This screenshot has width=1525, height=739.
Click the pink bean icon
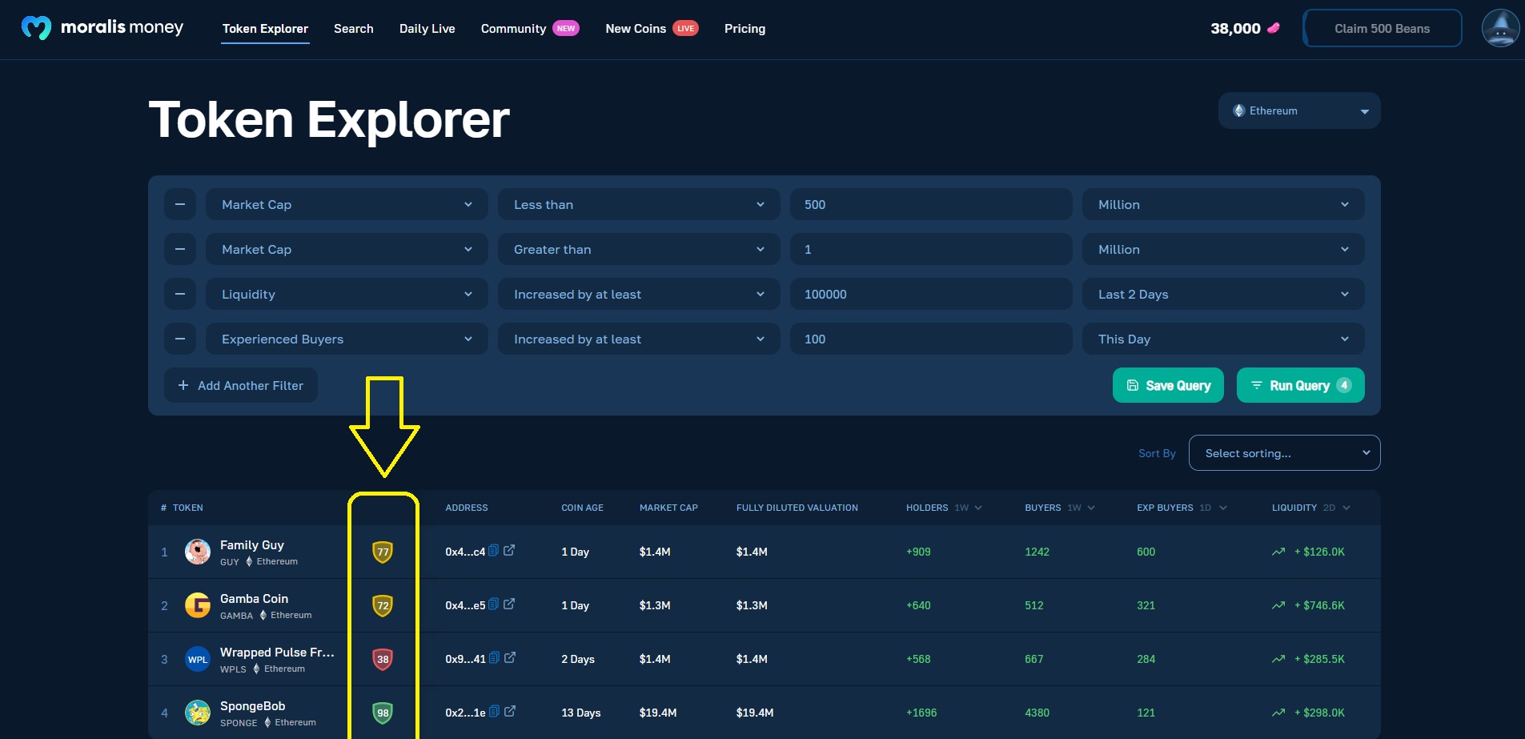(1274, 28)
